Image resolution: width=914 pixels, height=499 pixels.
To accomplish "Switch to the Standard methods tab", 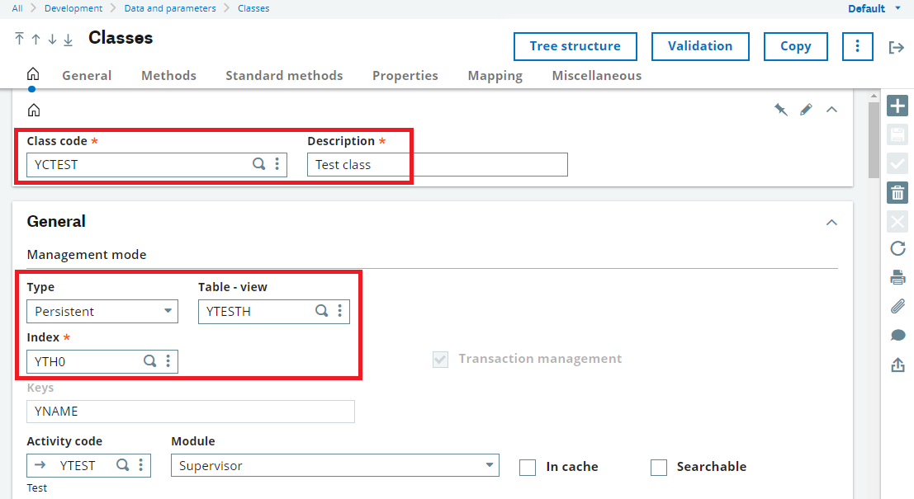I will tap(284, 75).
